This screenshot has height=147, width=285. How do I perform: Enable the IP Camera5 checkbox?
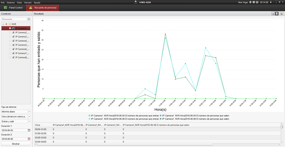(x=10, y=45)
